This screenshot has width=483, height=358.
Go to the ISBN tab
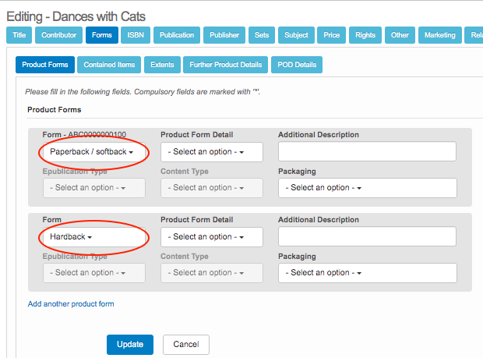[136, 35]
